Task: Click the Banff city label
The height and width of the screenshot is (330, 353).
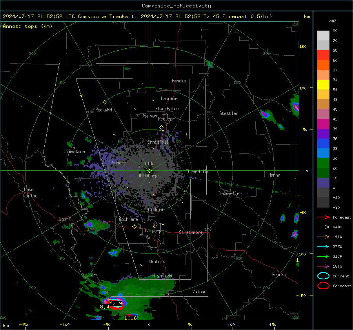Action: pyautogui.click(x=65, y=219)
